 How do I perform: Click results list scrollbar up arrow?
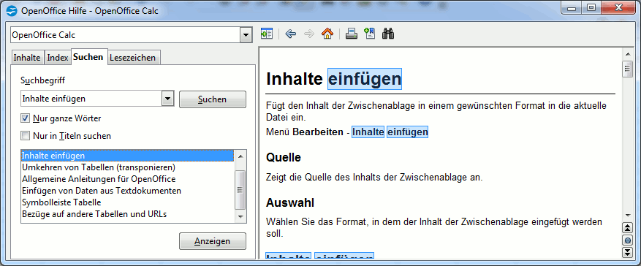tap(240, 156)
